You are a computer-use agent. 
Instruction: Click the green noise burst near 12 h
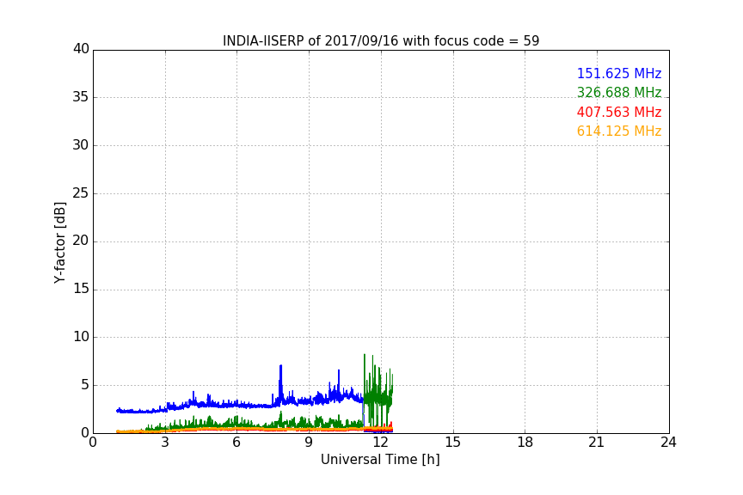point(378,391)
